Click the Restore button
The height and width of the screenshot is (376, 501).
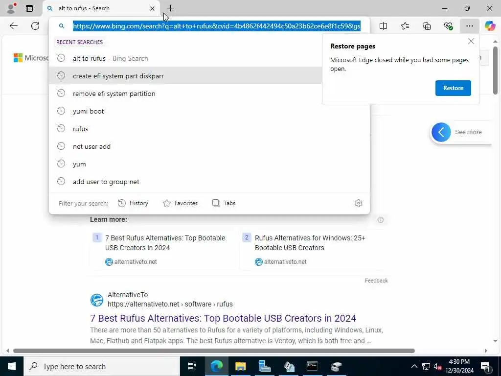453,88
